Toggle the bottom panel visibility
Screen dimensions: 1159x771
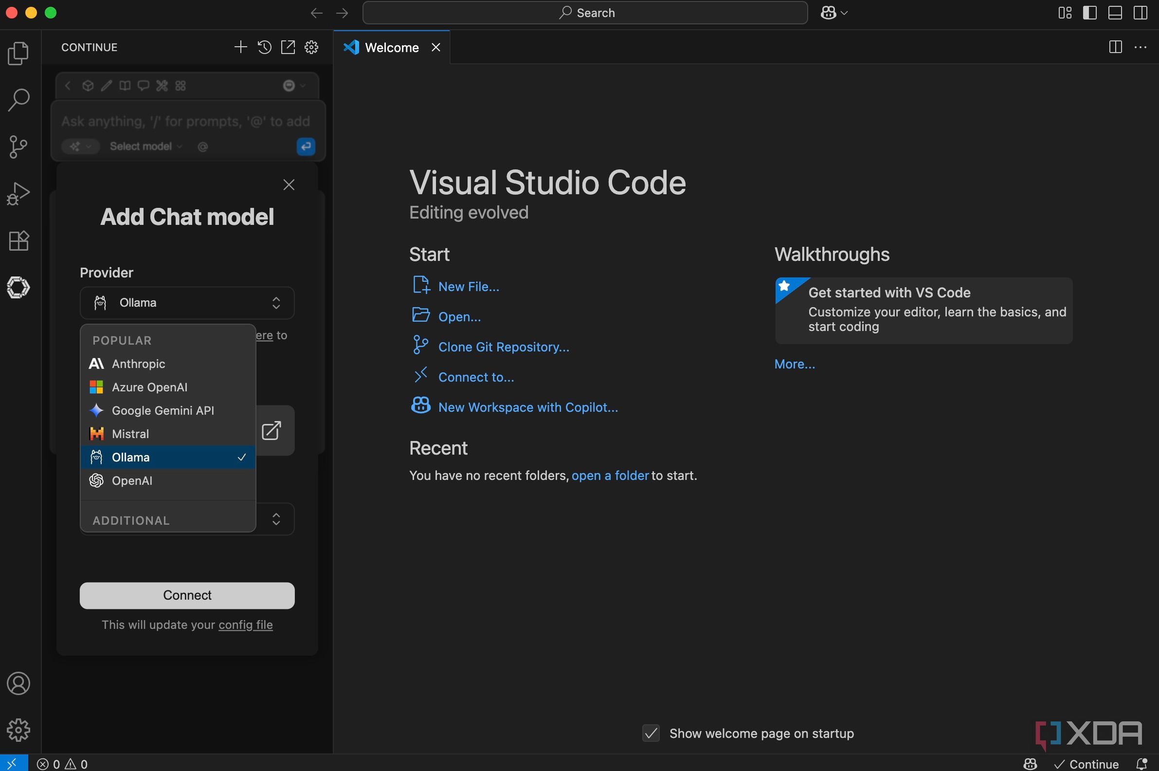pyautogui.click(x=1115, y=13)
